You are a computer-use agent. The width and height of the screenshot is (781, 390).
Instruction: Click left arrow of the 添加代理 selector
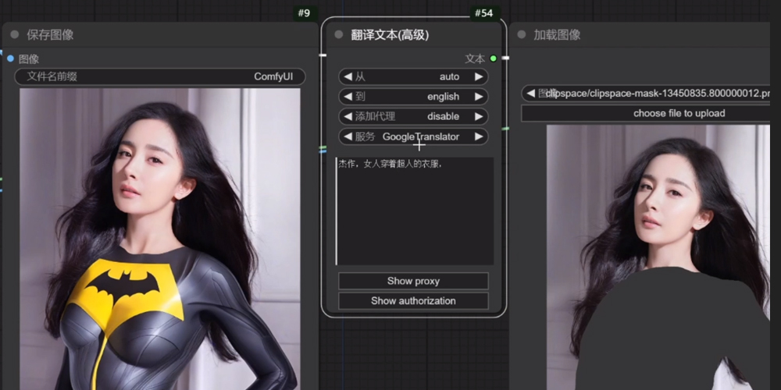tap(348, 116)
